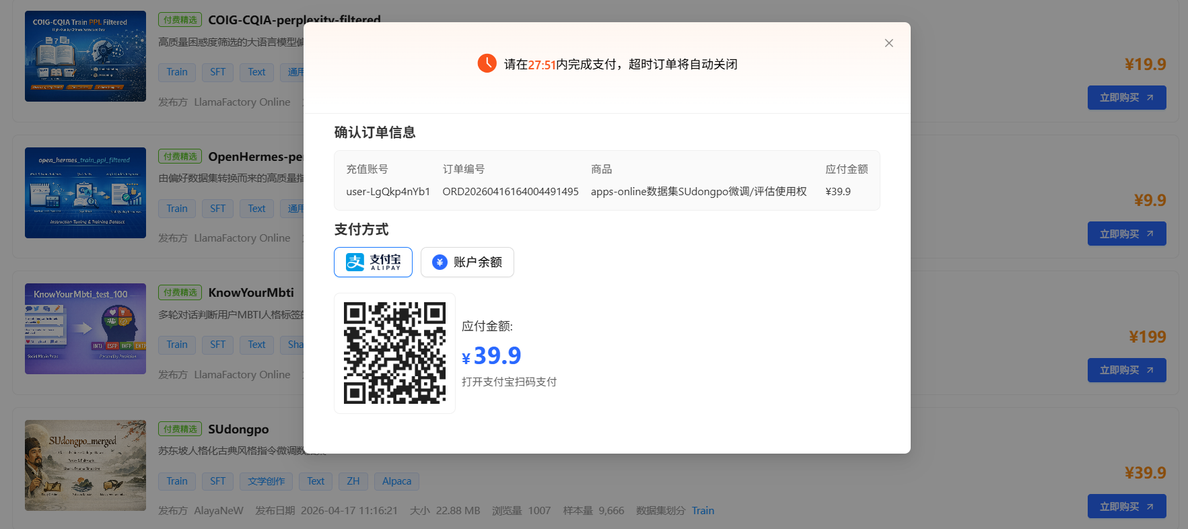The width and height of the screenshot is (1188, 529).
Task: Click the Alipay QR code image
Action: (x=394, y=353)
